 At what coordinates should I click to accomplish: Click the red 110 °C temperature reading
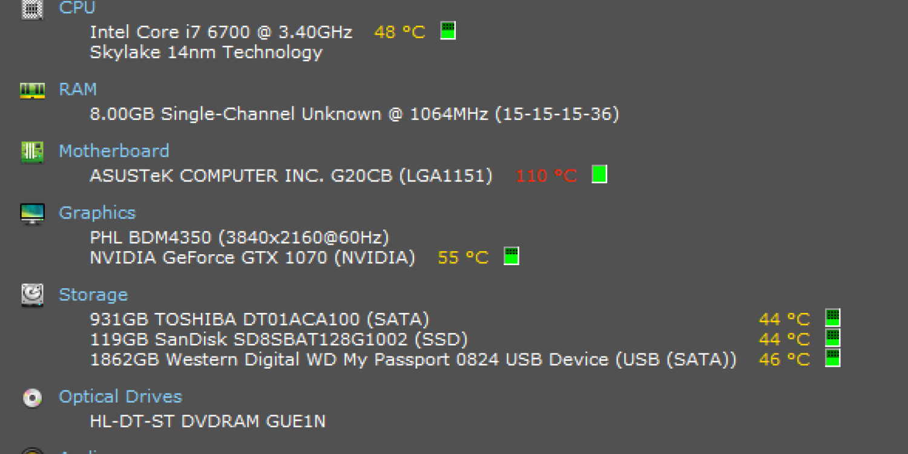[546, 176]
